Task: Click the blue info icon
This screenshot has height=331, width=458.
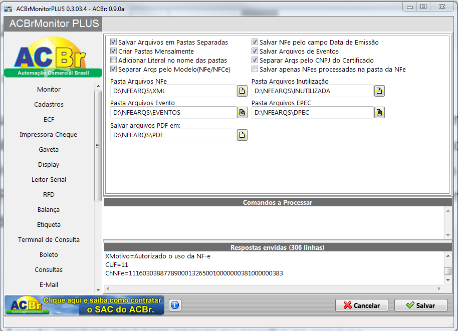Action: (175, 305)
